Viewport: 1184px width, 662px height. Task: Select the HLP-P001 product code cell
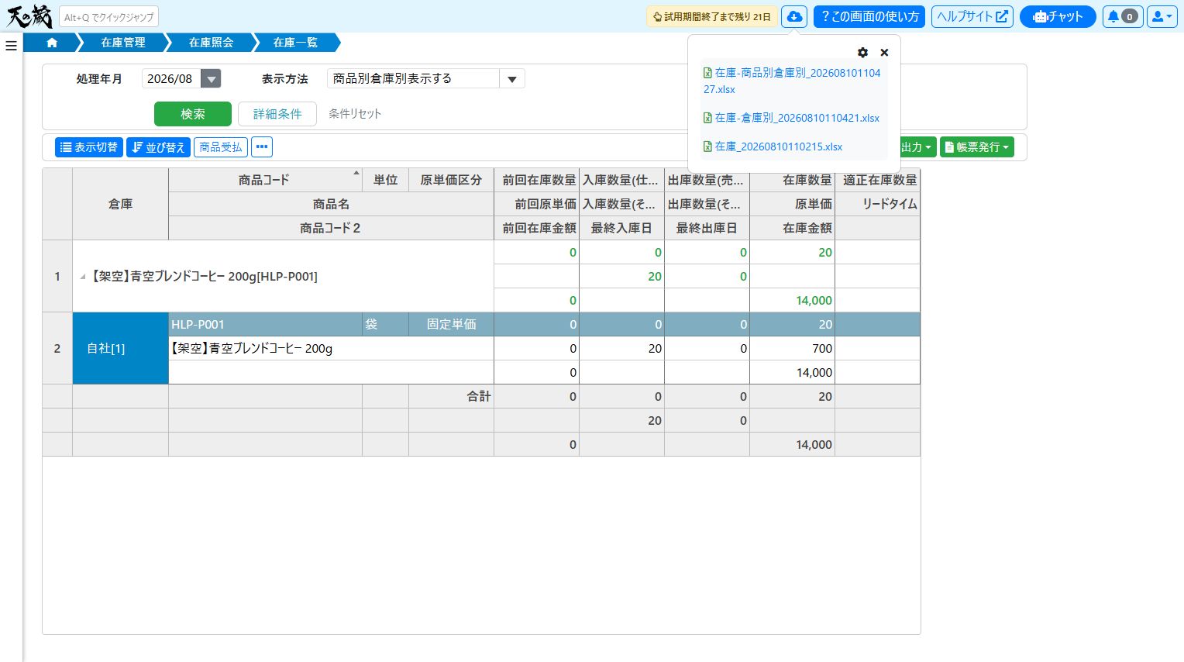coord(265,324)
